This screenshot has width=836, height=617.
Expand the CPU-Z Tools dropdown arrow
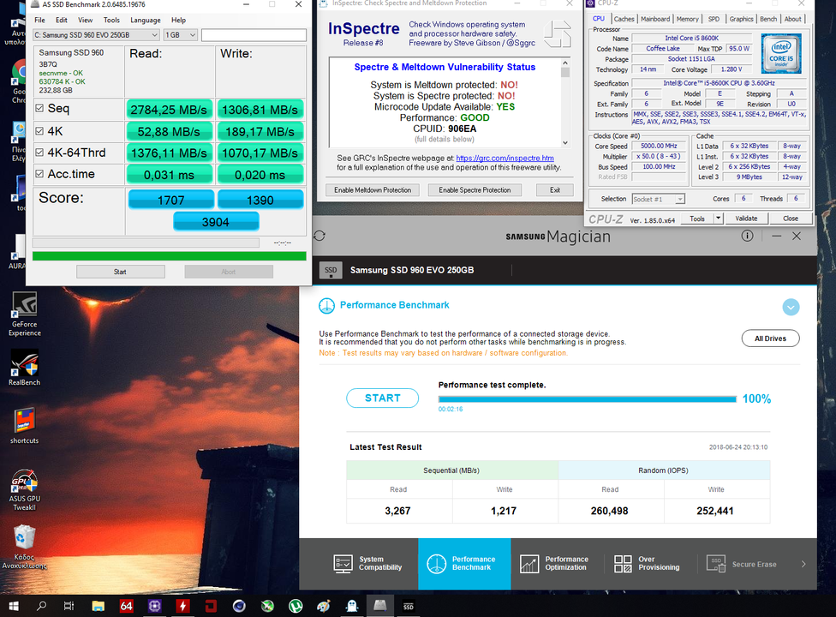718,219
